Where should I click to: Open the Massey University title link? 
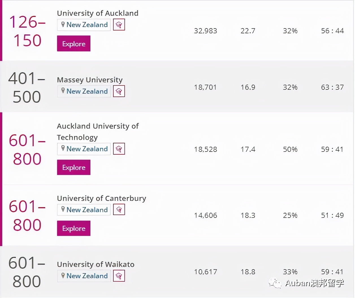point(90,80)
